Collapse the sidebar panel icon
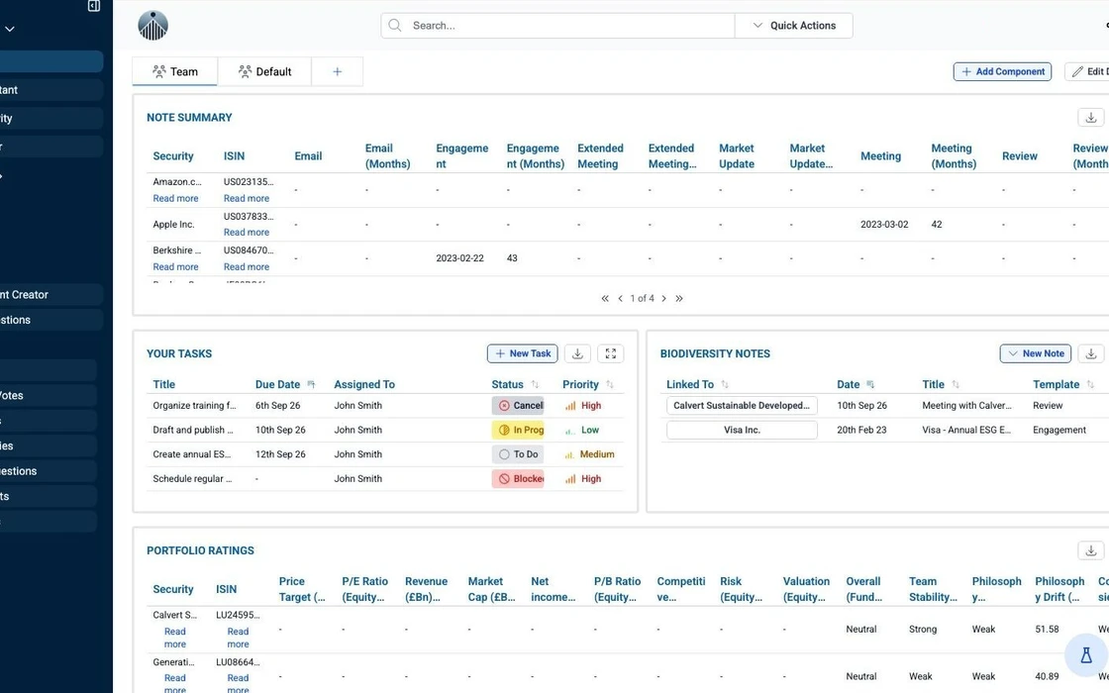The height and width of the screenshot is (693, 1109). (x=93, y=6)
